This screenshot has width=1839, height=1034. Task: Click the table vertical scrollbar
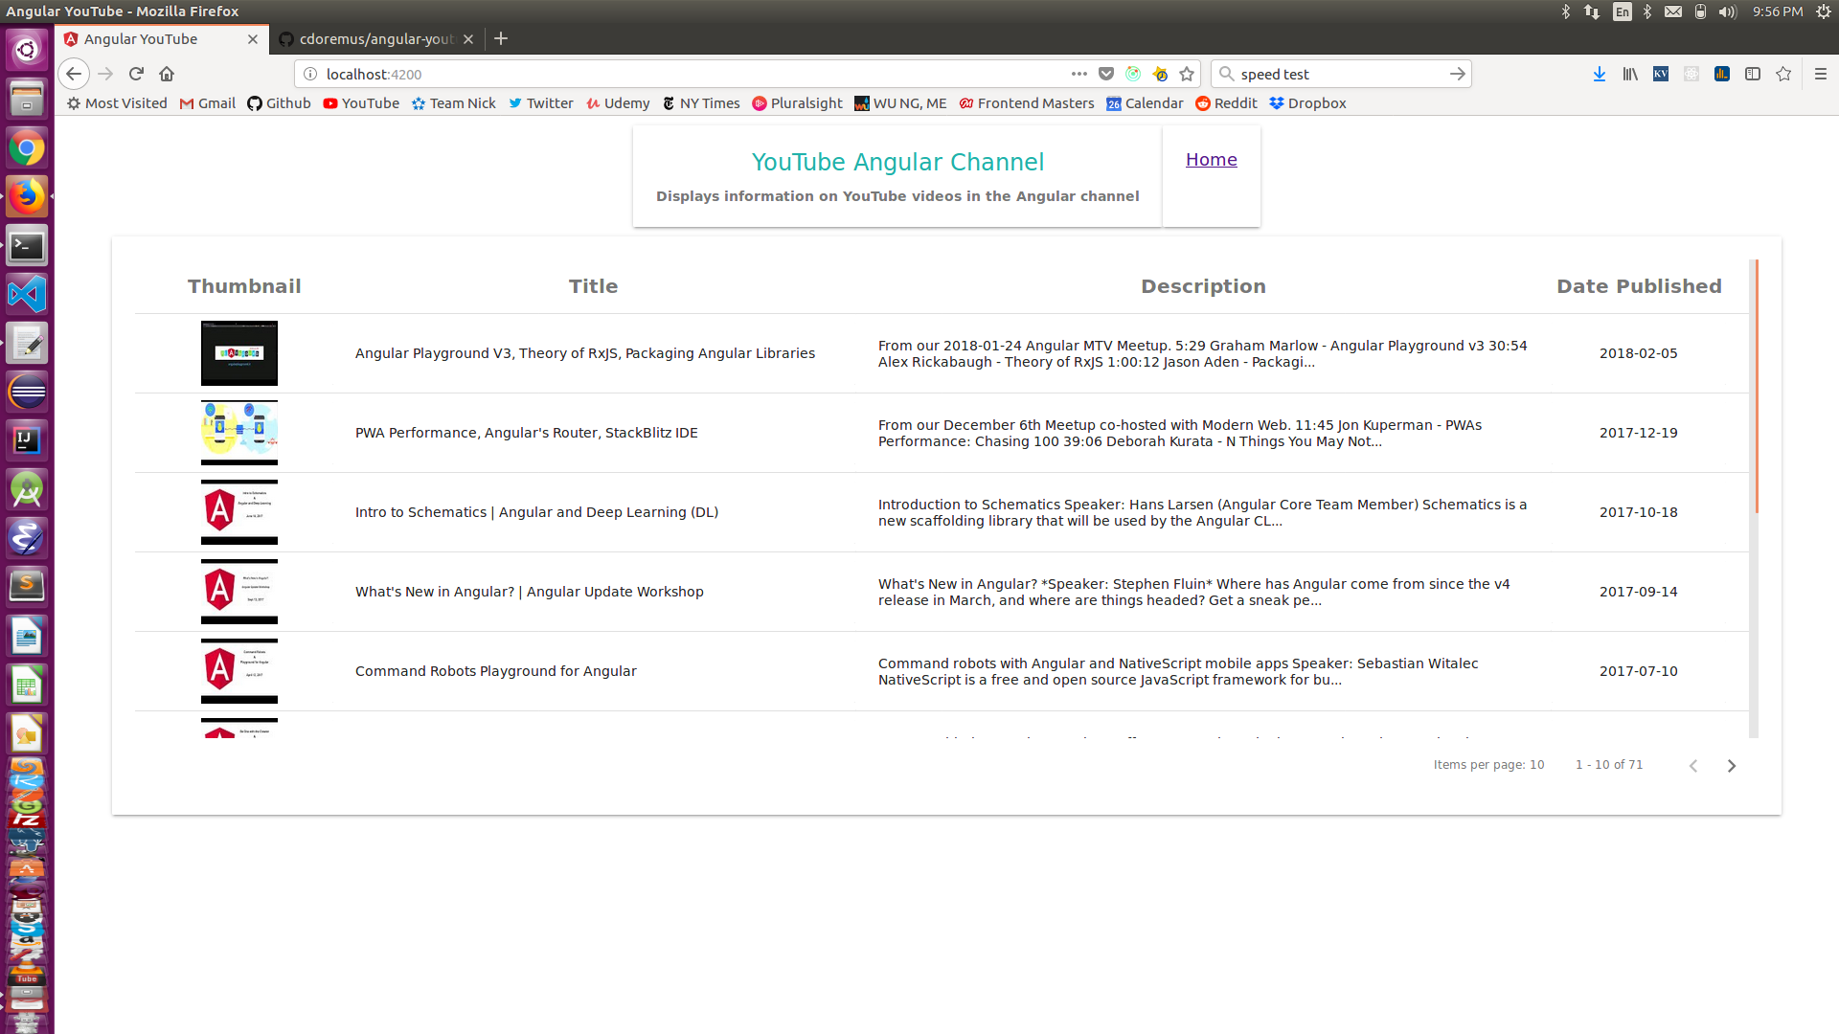coord(1755,385)
